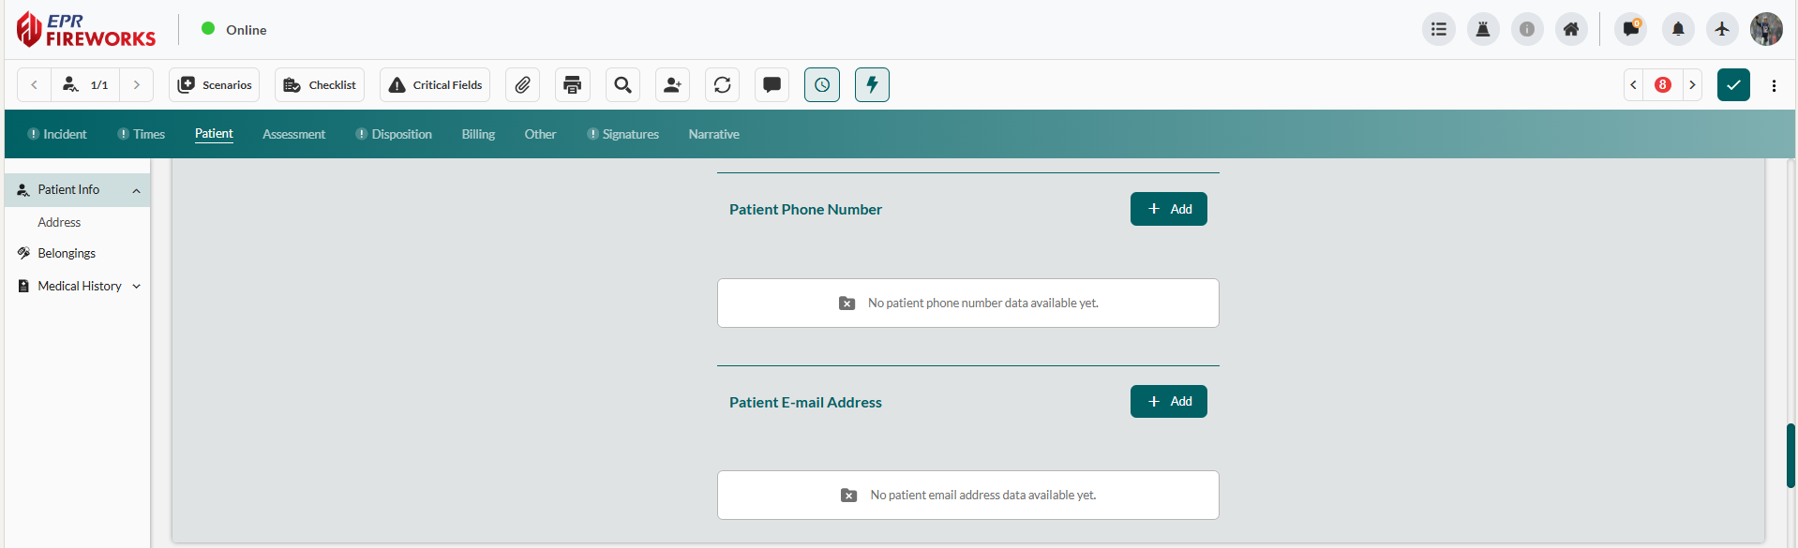
Task: Click the printer icon in toolbar
Action: coord(573,85)
